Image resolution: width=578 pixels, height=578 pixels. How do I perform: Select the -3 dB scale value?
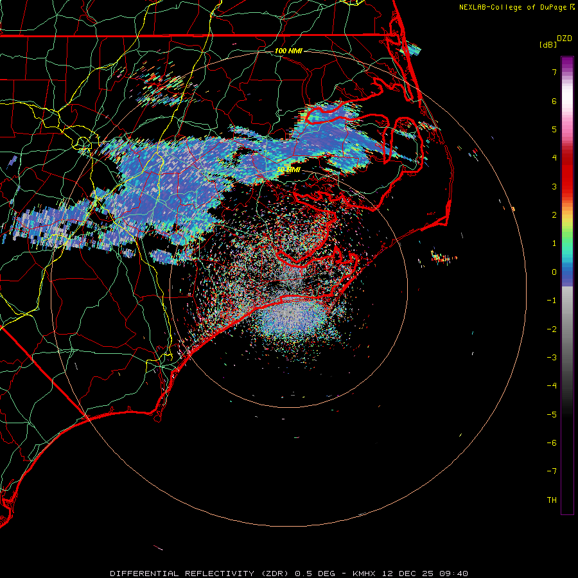point(552,358)
